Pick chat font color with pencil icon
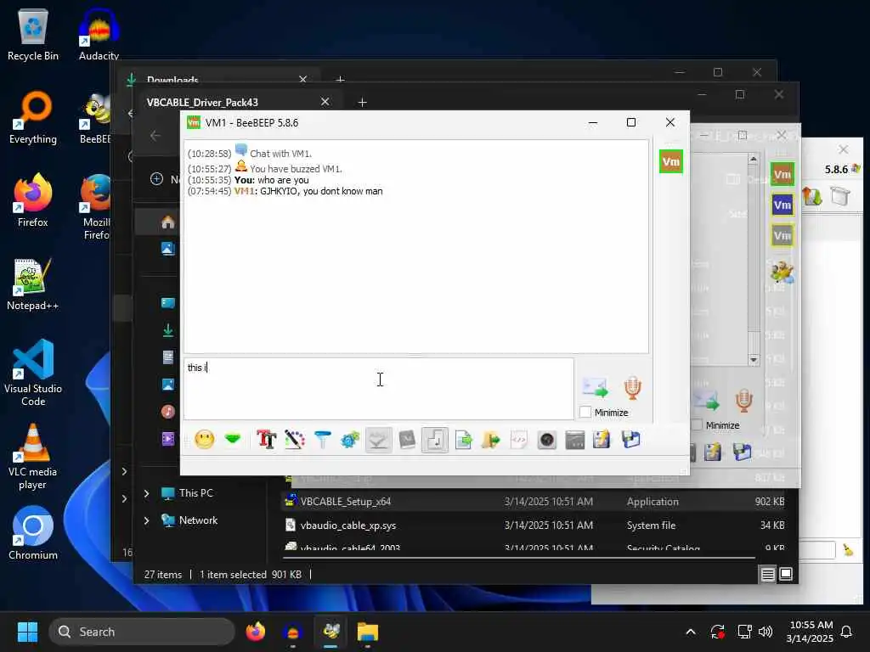The width and height of the screenshot is (870, 652). pyautogui.click(x=294, y=441)
